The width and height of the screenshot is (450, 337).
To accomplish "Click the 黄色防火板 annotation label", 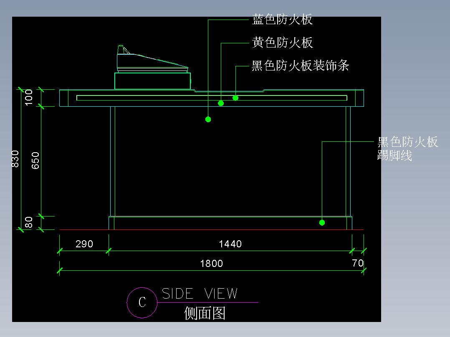I will click(282, 43).
